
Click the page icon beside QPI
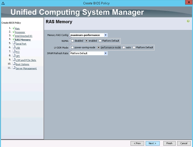click(14, 55)
